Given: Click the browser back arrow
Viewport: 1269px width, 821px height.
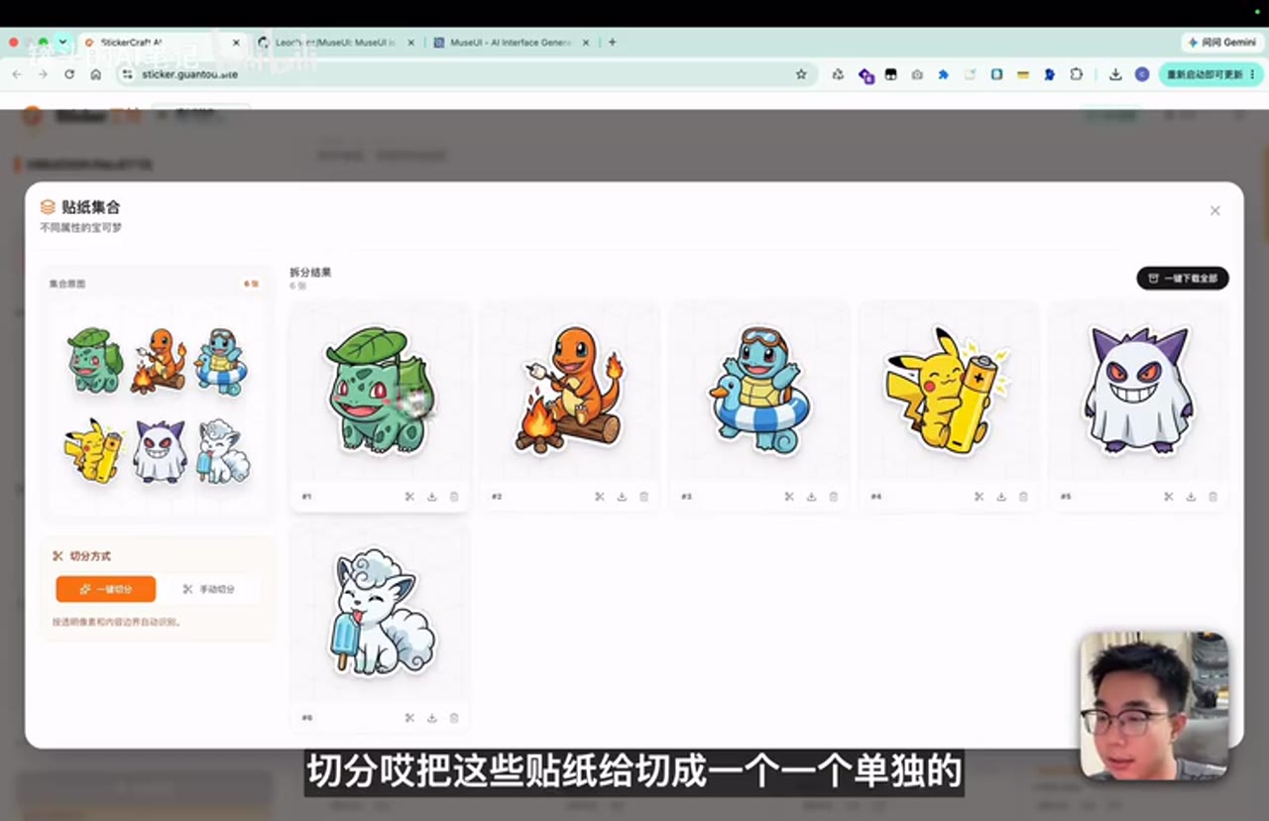Looking at the screenshot, I should [x=17, y=74].
